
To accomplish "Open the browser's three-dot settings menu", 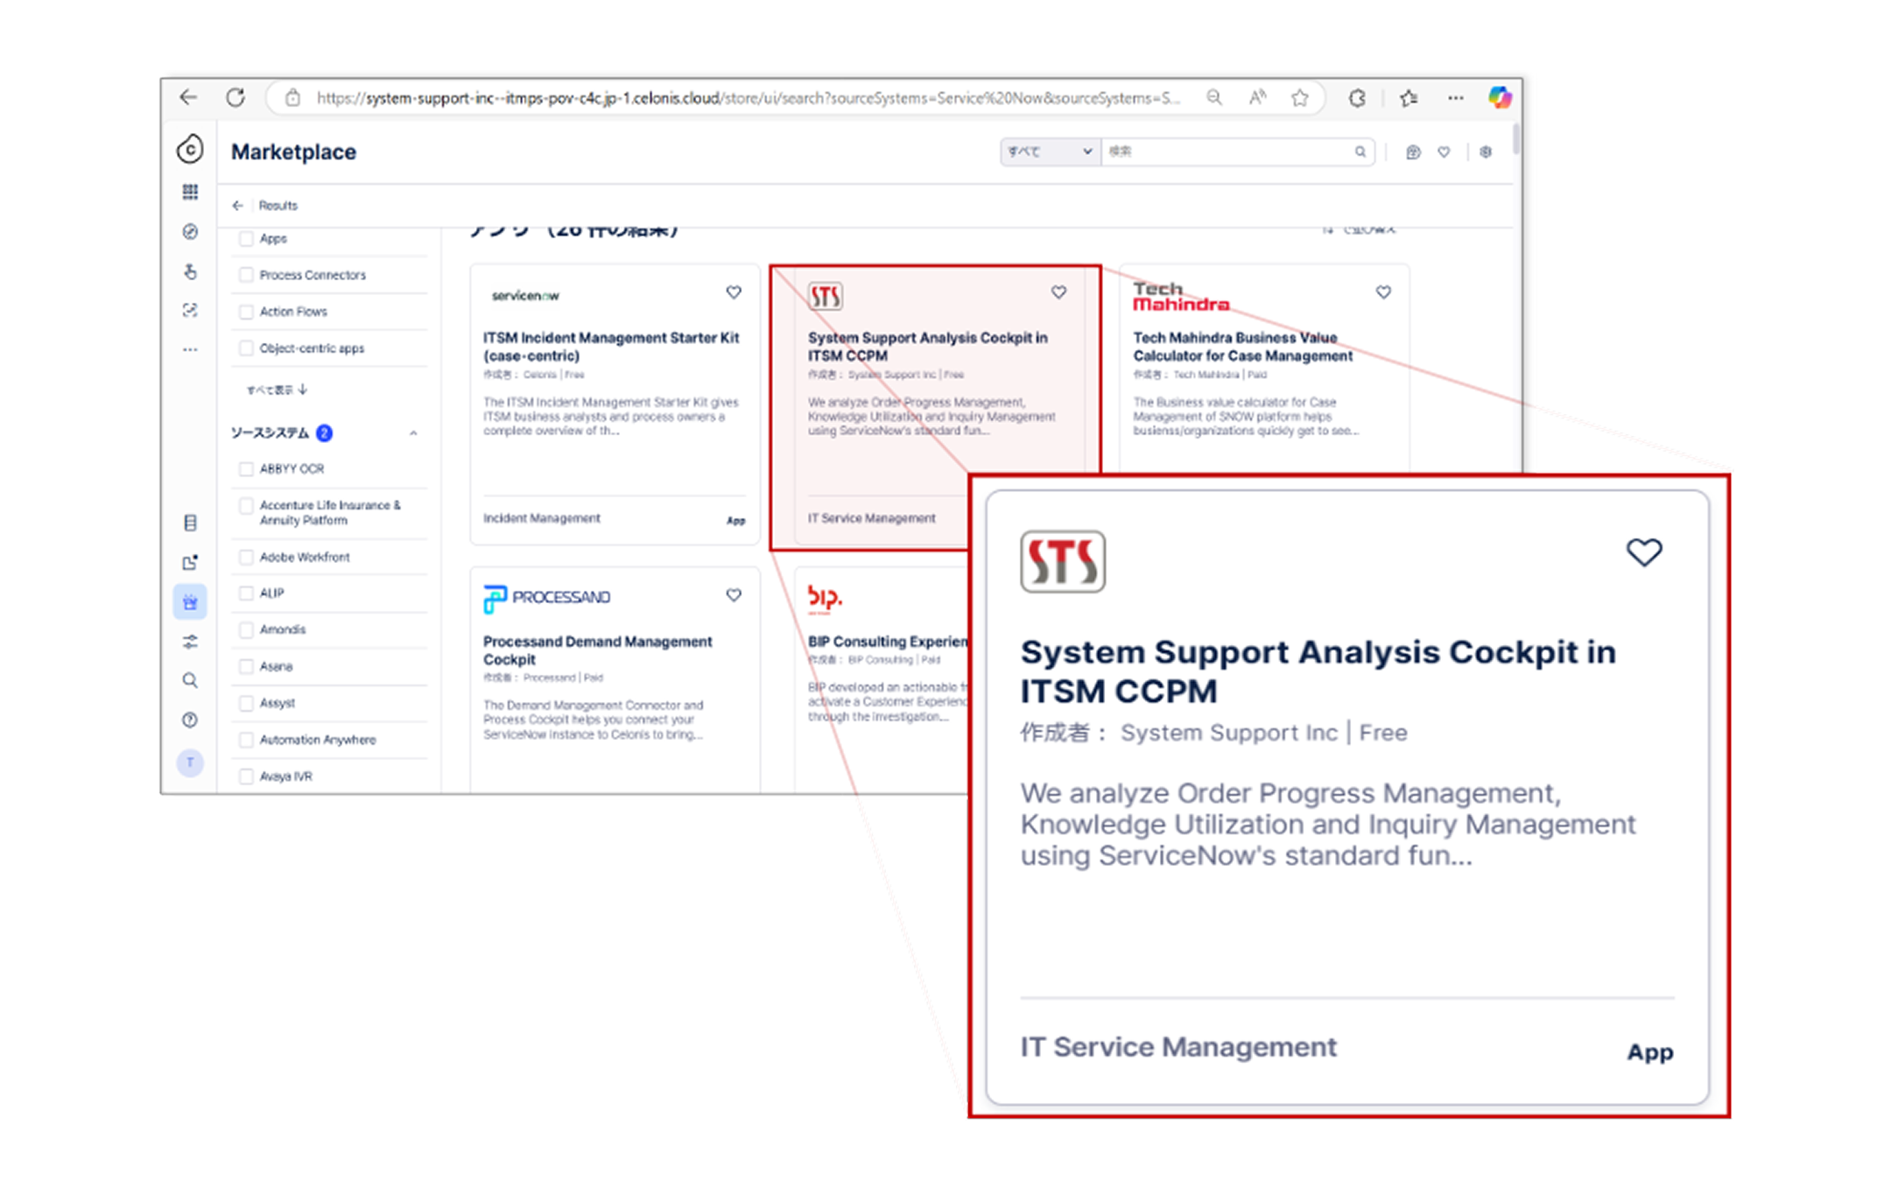I will pos(1455,98).
